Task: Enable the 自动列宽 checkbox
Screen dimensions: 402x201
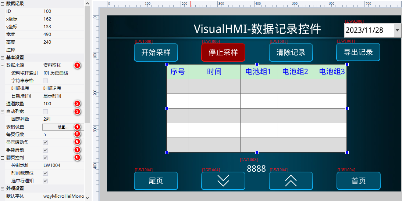Action: (46, 112)
